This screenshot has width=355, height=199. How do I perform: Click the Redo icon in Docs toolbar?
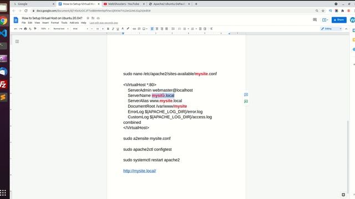click(21, 29)
